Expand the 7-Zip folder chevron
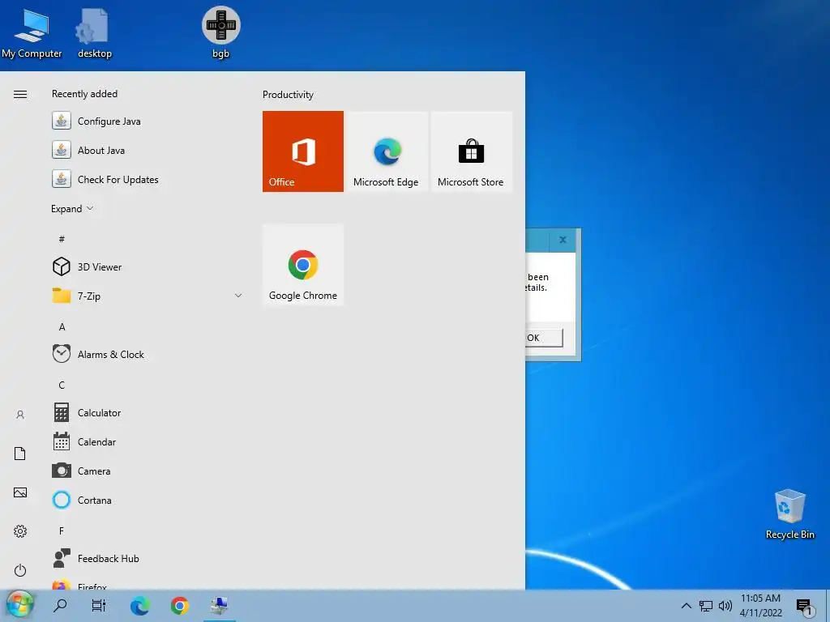The width and height of the screenshot is (830, 622). tap(238, 296)
